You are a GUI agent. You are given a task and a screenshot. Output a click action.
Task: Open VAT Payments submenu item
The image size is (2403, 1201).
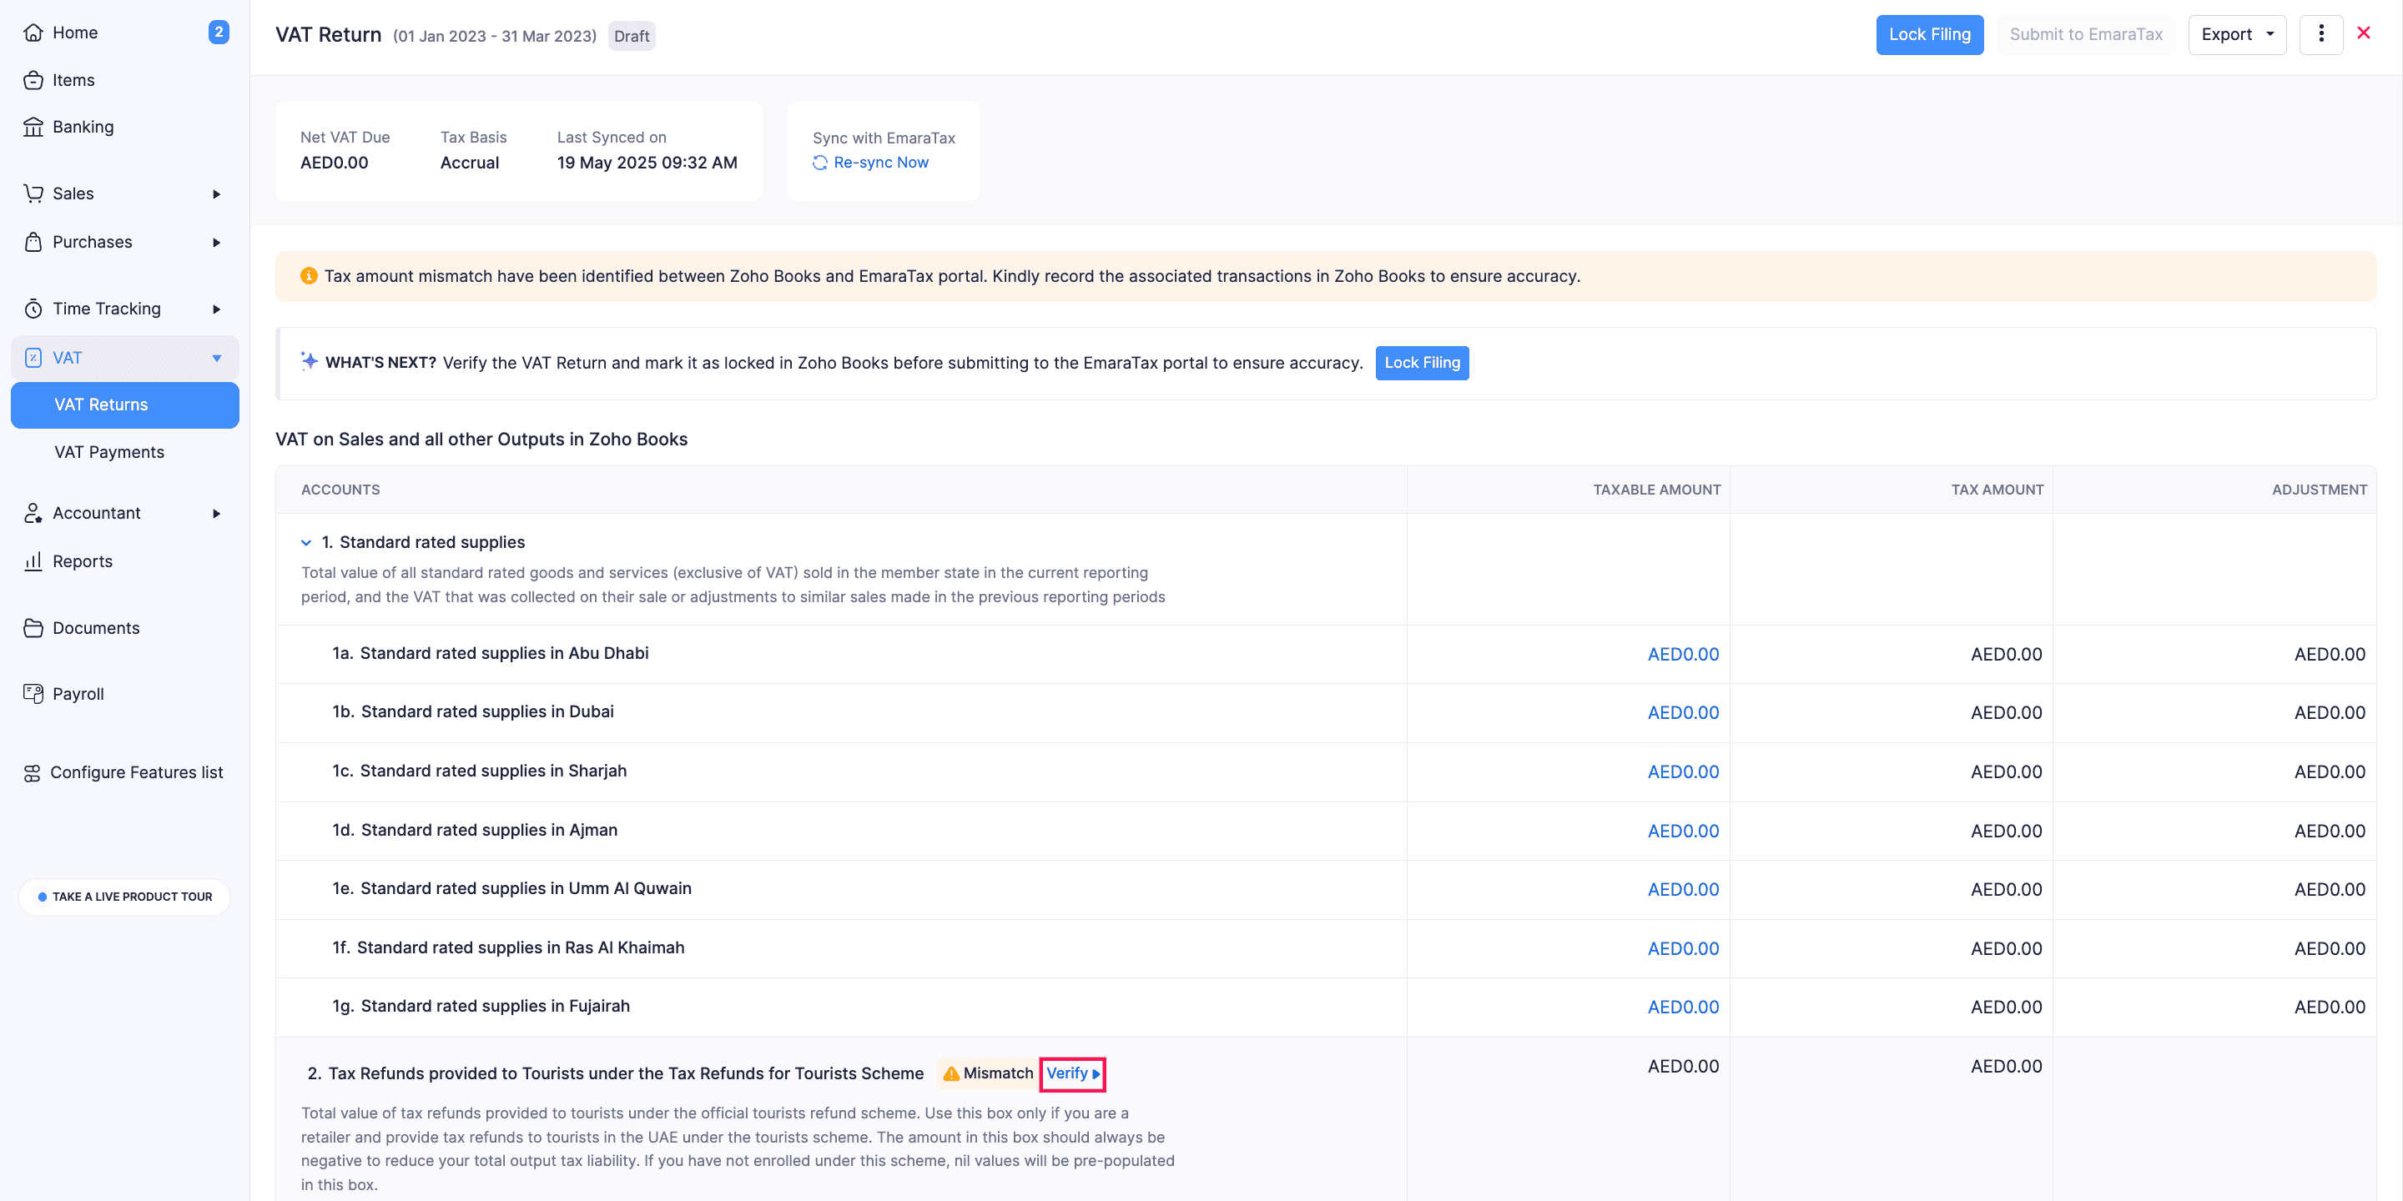[109, 452]
